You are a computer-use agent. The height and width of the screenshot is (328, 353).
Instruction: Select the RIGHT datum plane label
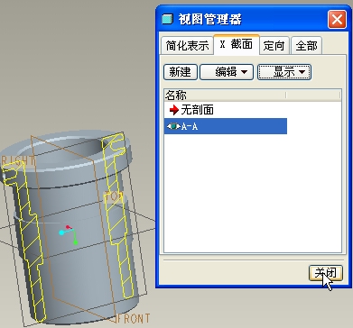click(x=17, y=161)
